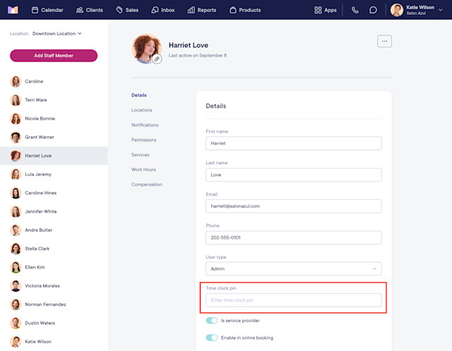Open the Apps grid icon
The width and height of the screenshot is (452, 351).
pyautogui.click(x=318, y=10)
